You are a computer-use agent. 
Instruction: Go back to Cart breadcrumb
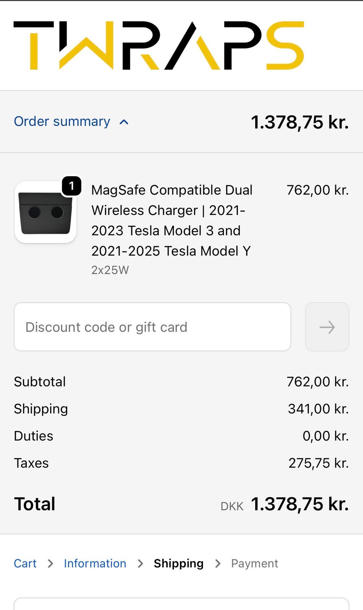pos(25,563)
